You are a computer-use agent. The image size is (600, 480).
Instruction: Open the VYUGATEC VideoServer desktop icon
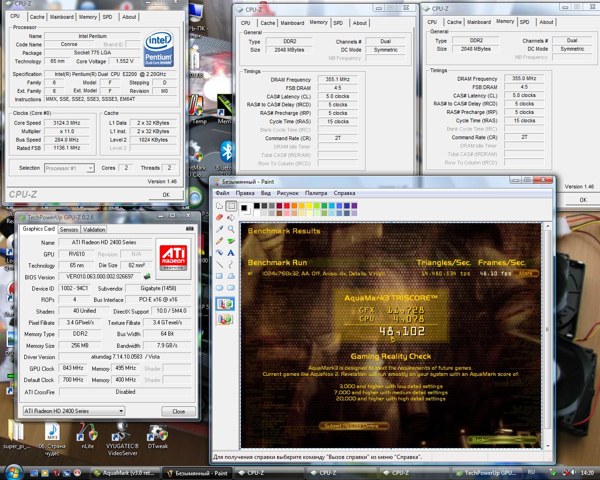coord(122,438)
